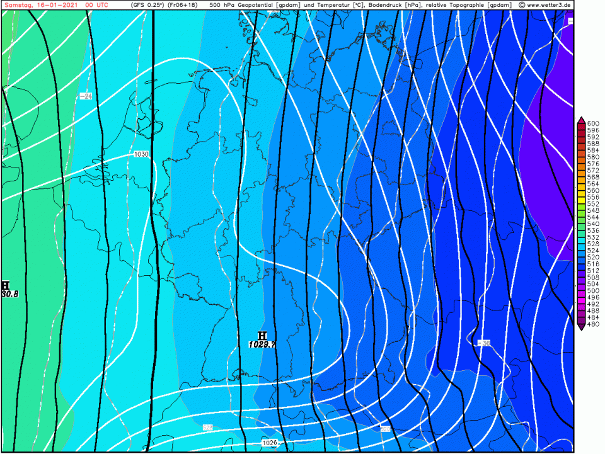Click the H symbol at the left edge
605x454 pixels.
(x=6, y=285)
